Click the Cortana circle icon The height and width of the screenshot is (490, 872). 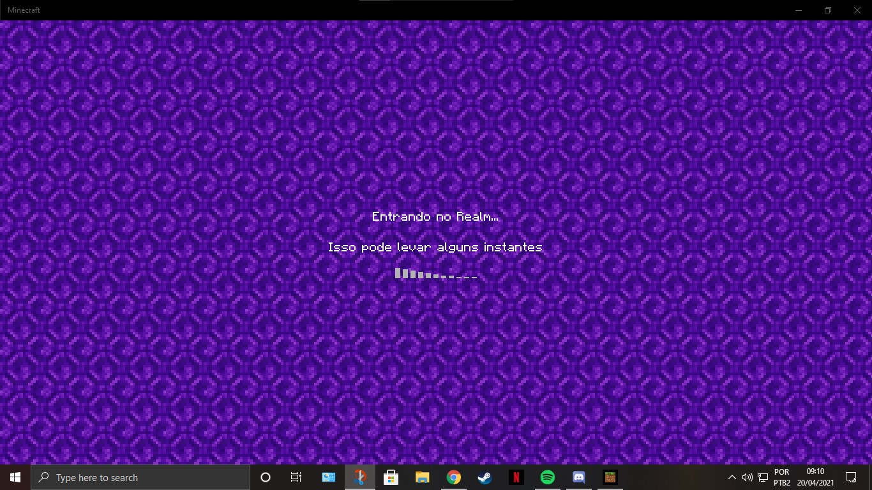266,477
